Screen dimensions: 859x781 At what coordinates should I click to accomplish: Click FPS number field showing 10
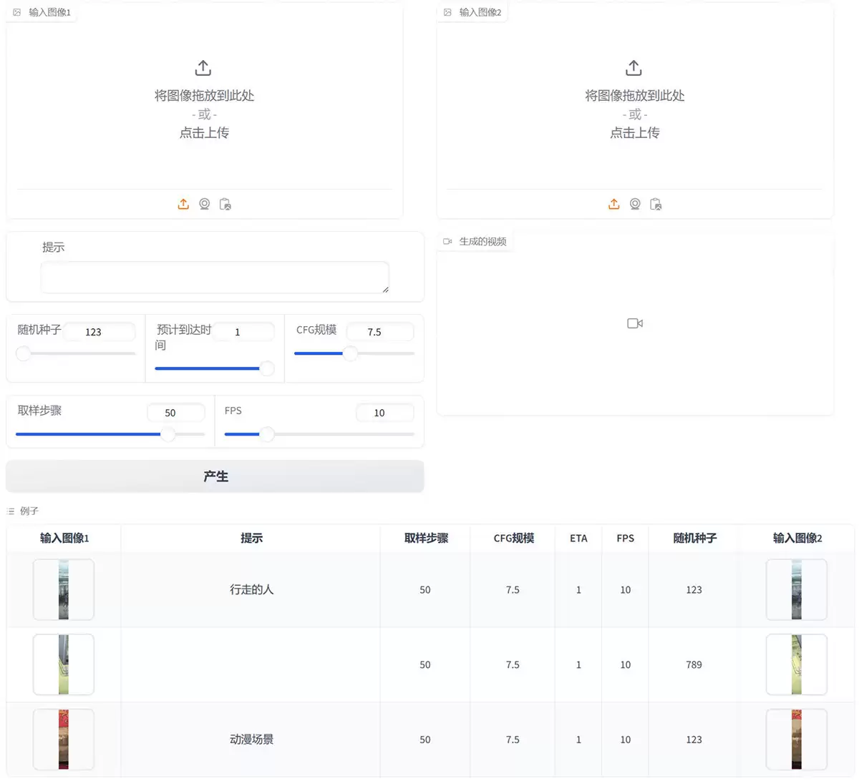[x=385, y=413]
